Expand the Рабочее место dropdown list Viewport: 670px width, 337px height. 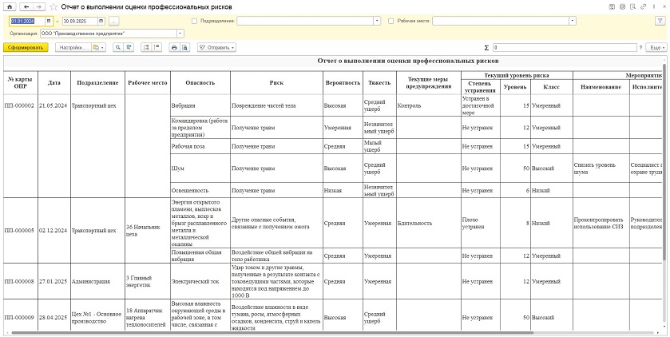pos(573,21)
